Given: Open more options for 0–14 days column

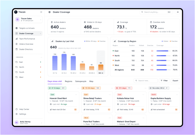Looking at the screenshot, I should (78, 88).
